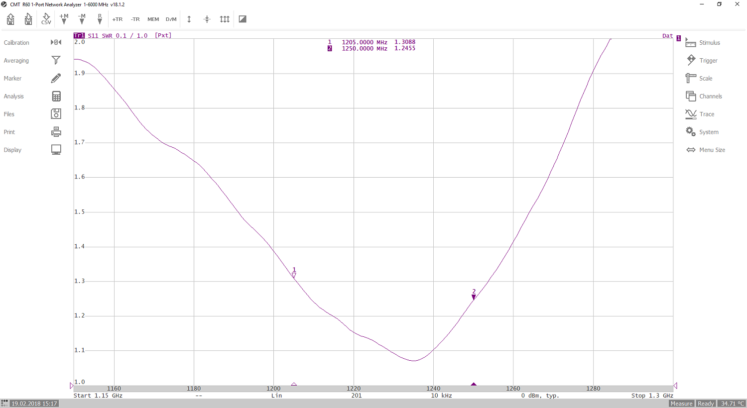This screenshot has height=408, width=747.
Task: Click the recall state toolbar icon
Action: (x=10, y=19)
